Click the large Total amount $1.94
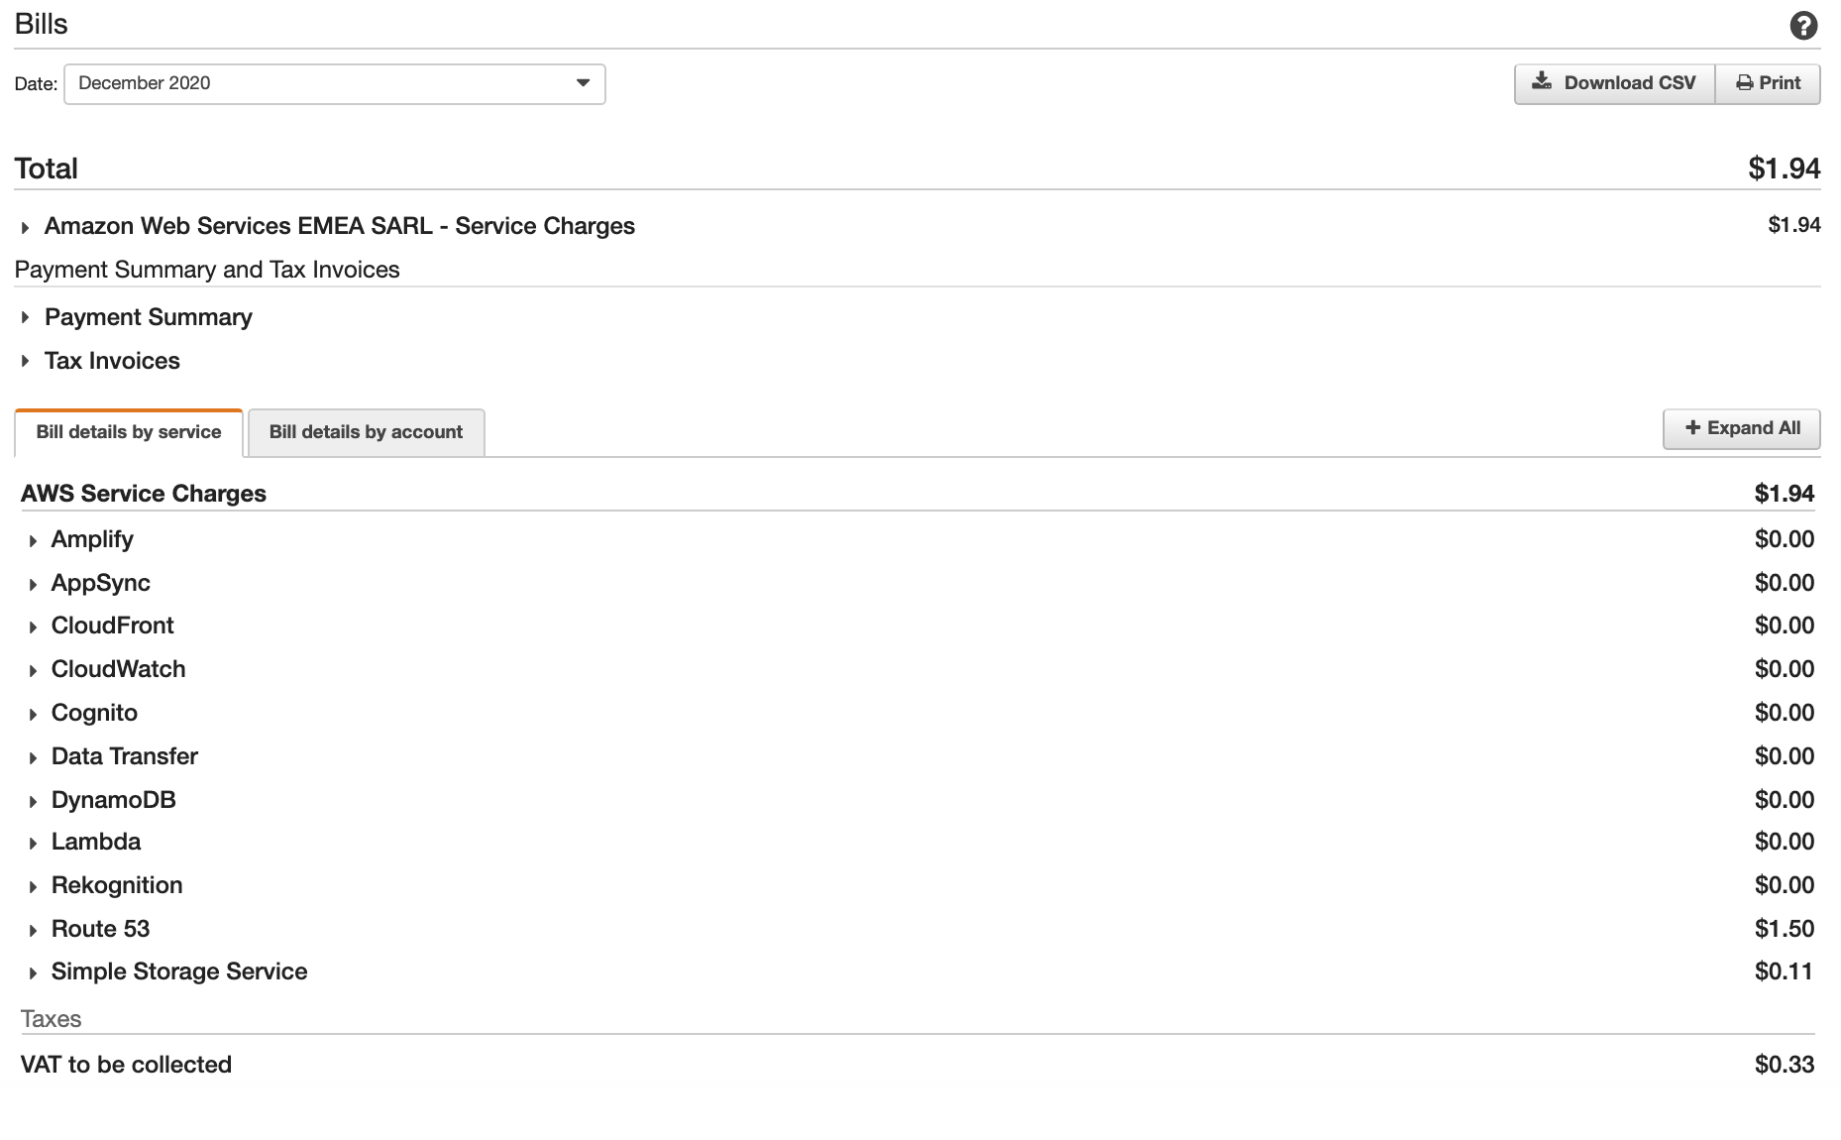 click(x=1784, y=169)
